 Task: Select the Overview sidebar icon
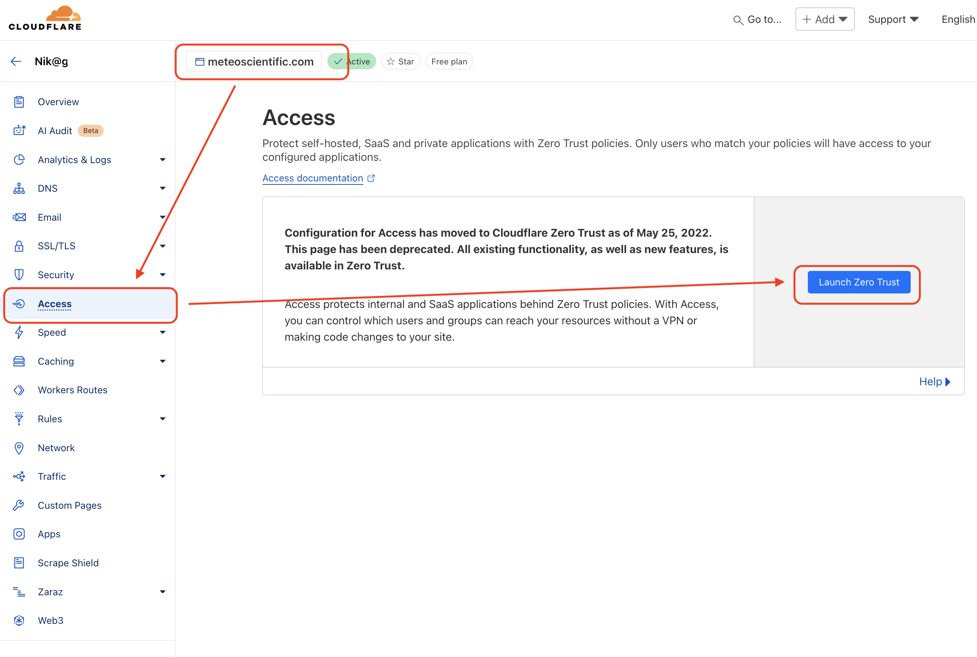pos(20,102)
